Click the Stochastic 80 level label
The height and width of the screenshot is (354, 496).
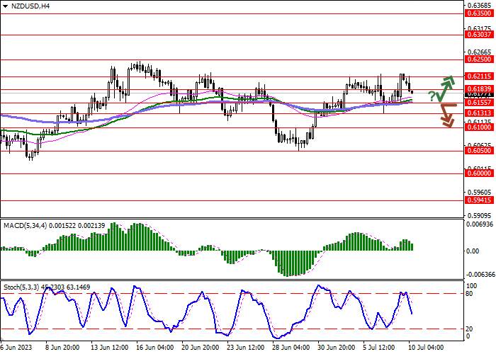(470, 294)
